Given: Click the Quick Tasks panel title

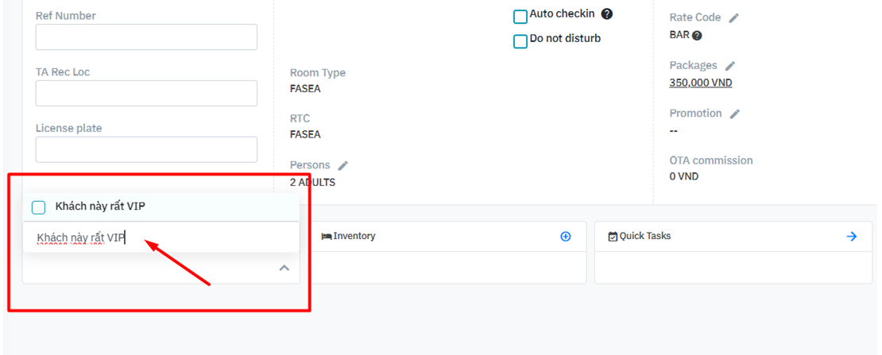Looking at the screenshot, I should [x=645, y=236].
